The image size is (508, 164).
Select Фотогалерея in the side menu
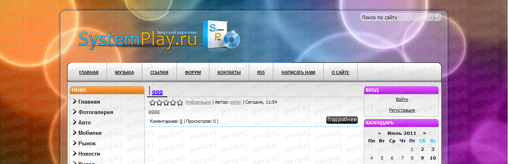(96, 112)
